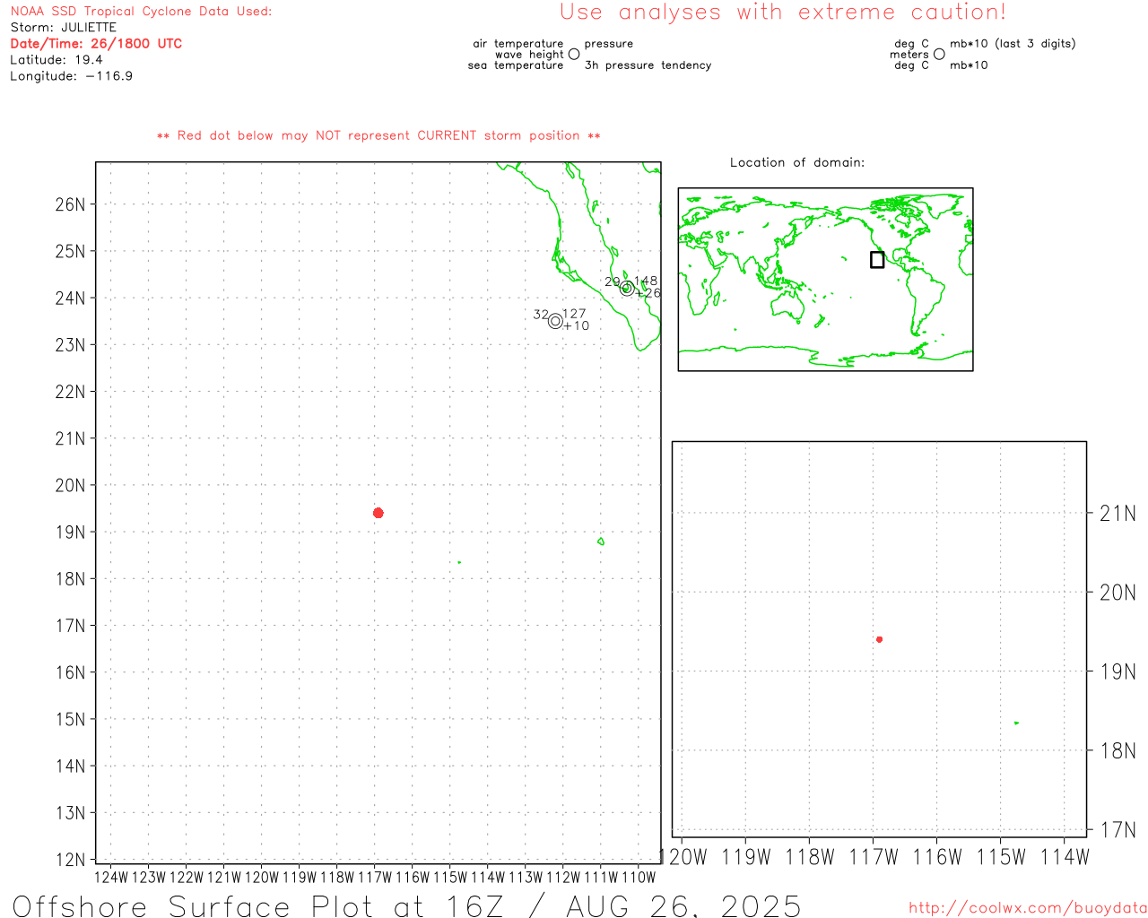Click the '22N' latitude label
1148x918 pixels.
click(70, 392)
